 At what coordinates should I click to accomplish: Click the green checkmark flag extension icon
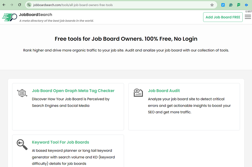pyautogui.click(x=239, y=5)
